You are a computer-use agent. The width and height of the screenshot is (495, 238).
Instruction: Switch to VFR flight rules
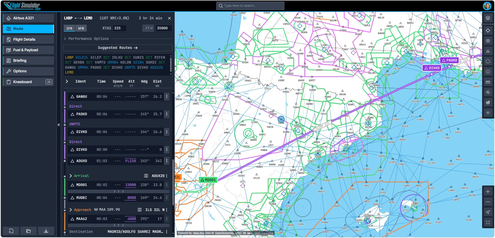(x=81, y=28)
